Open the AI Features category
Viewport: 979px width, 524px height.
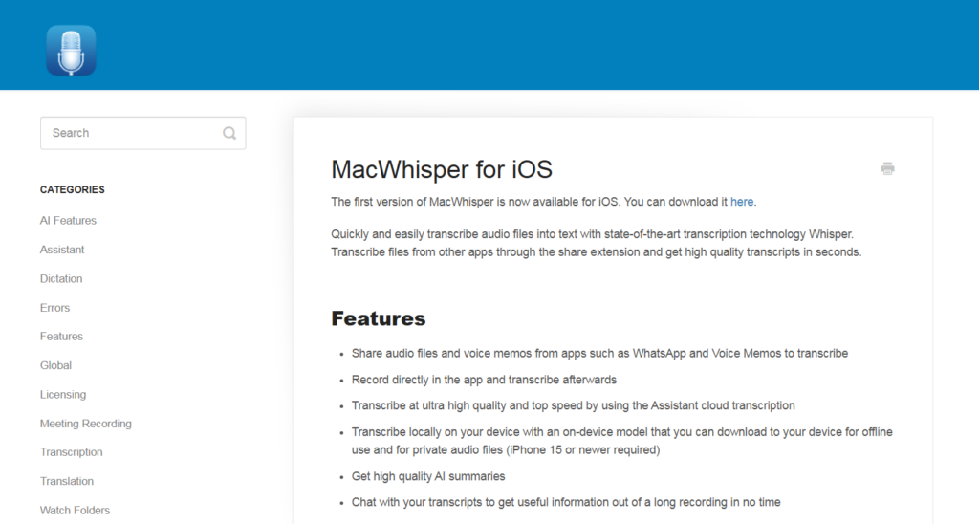pyautogui.click(x=68, y=221)
